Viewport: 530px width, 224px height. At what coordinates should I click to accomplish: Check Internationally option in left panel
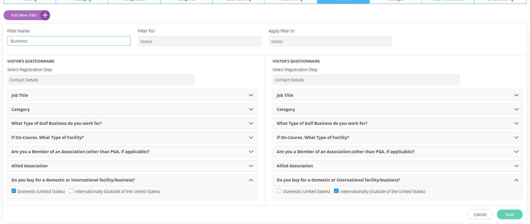(71, 191)
